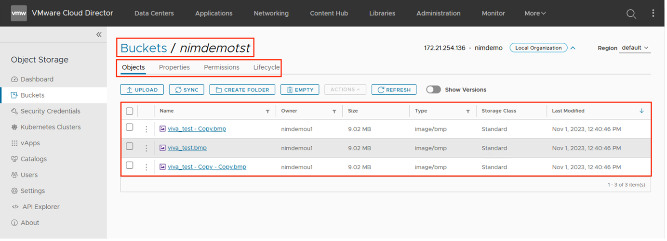The height and width of the screenshot is (241, 667).
Task: Open Libraries in top navigation
Action: (382, 13)
